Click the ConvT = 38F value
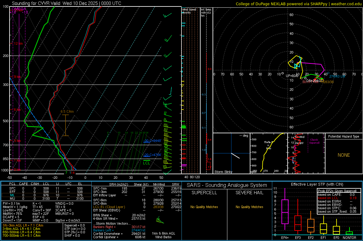 tap(42, 211)
